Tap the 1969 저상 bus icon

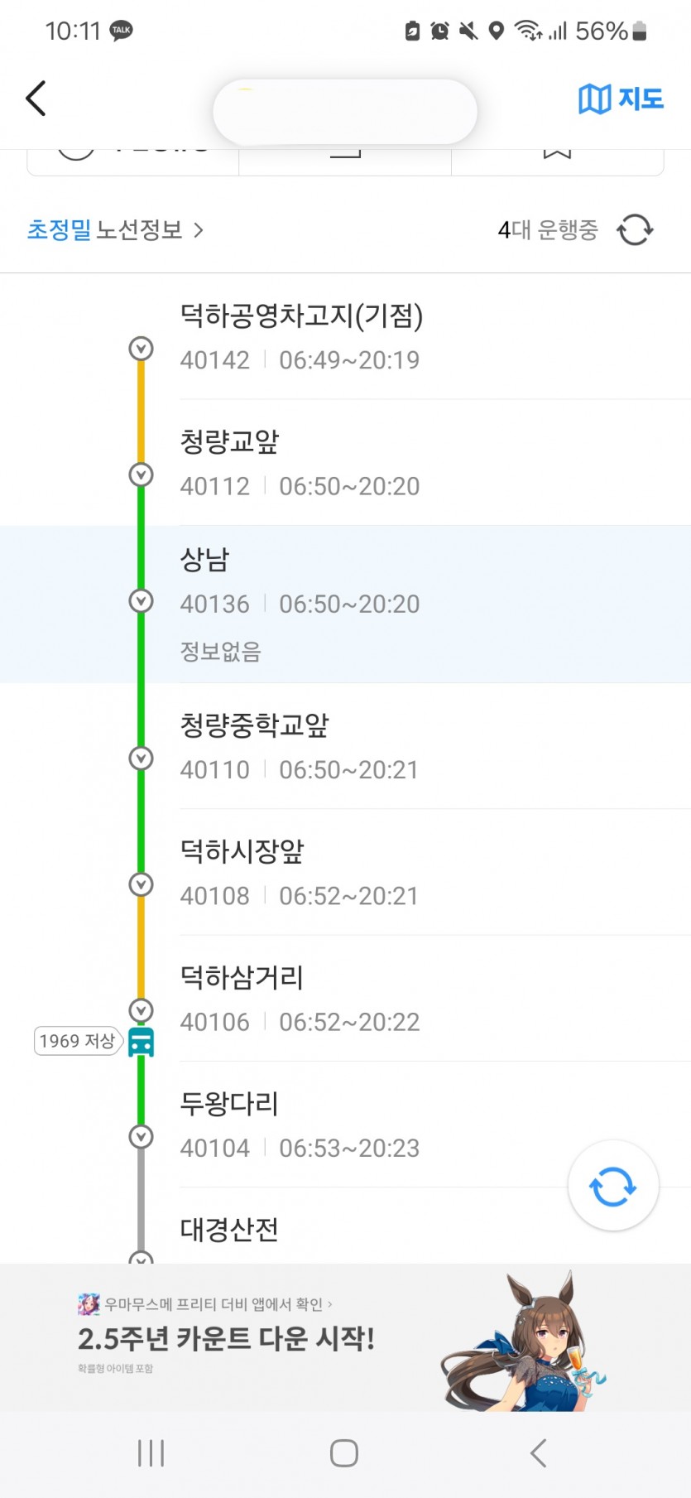pos(142,1042)
